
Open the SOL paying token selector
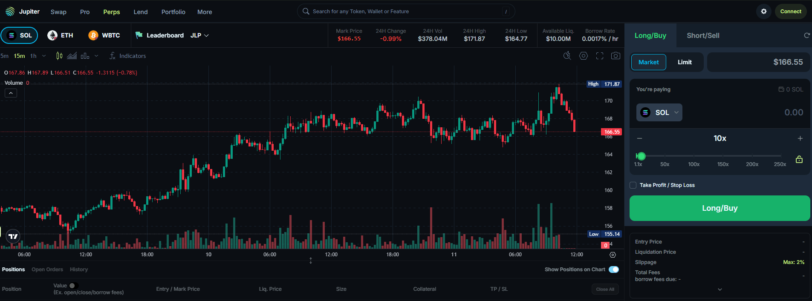659,112
